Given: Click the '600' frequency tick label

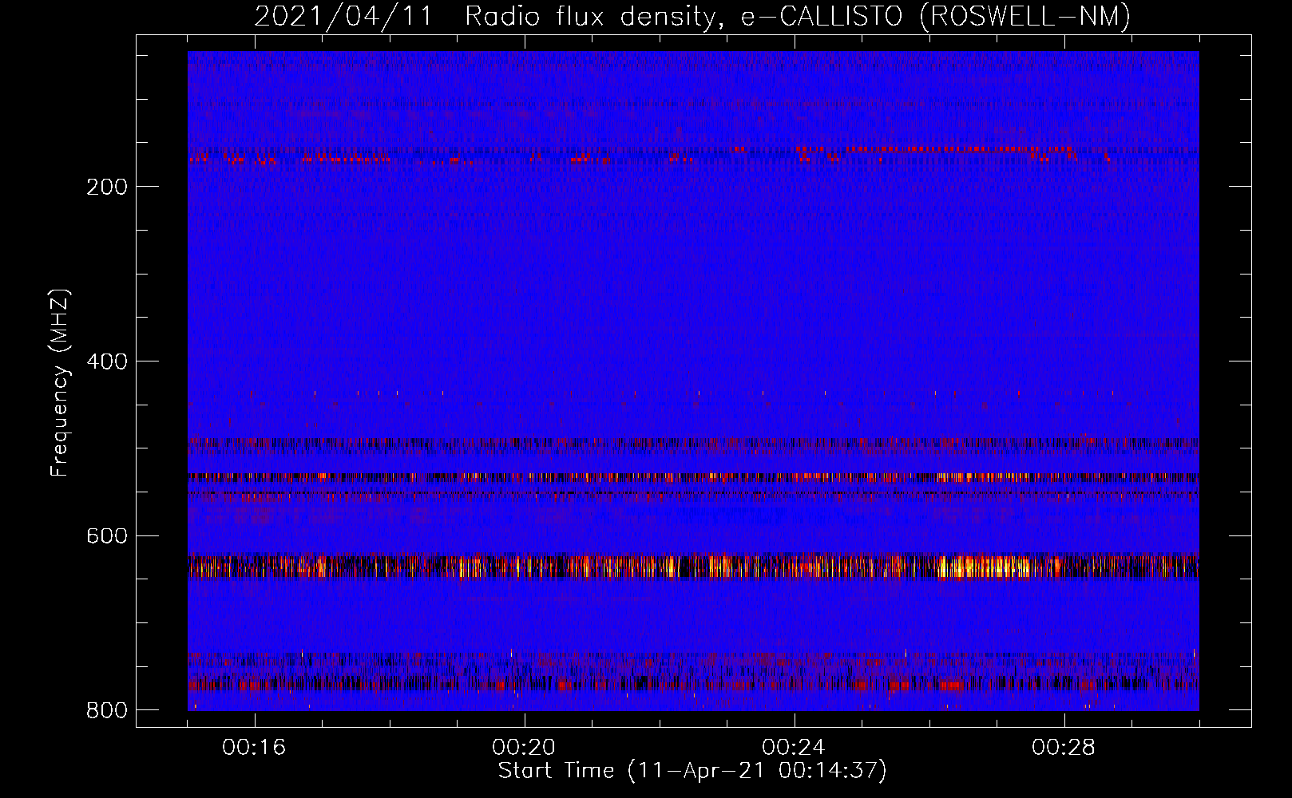Looking at the screenshot, I should tap(107, 536).
